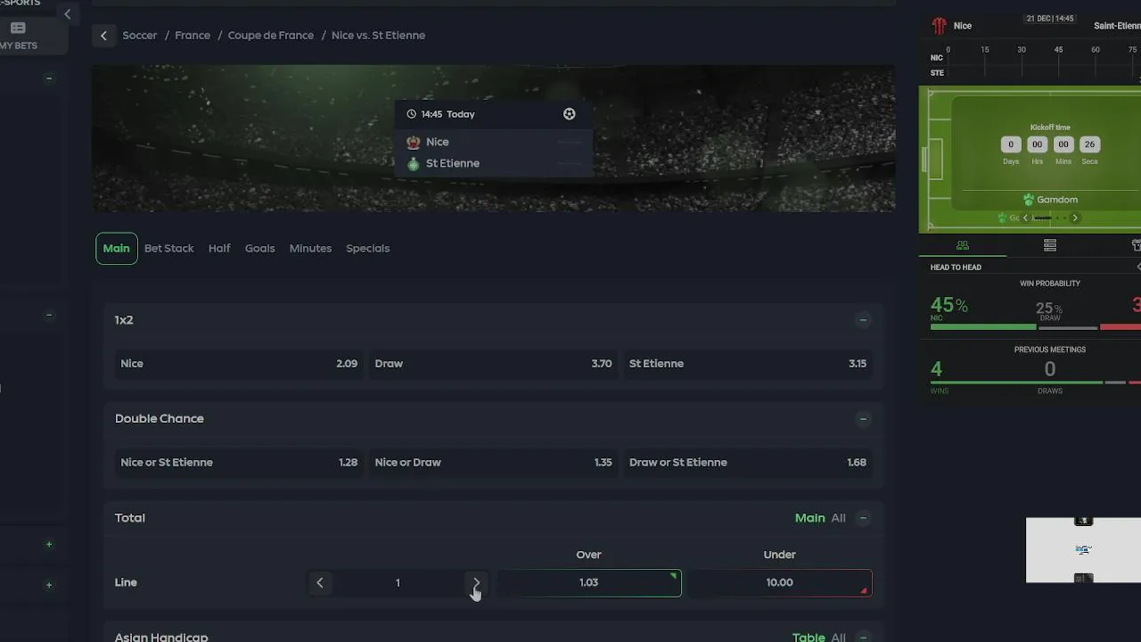Bet on Draw at 3.70
This screenshot has height=642, width=1141.
493,364
